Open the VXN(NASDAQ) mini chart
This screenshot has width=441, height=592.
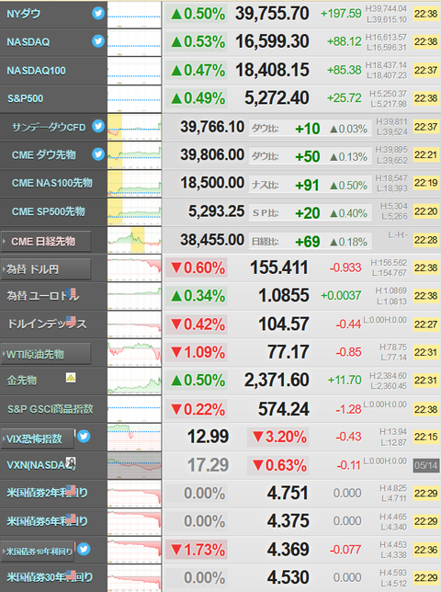coord(134,465)
